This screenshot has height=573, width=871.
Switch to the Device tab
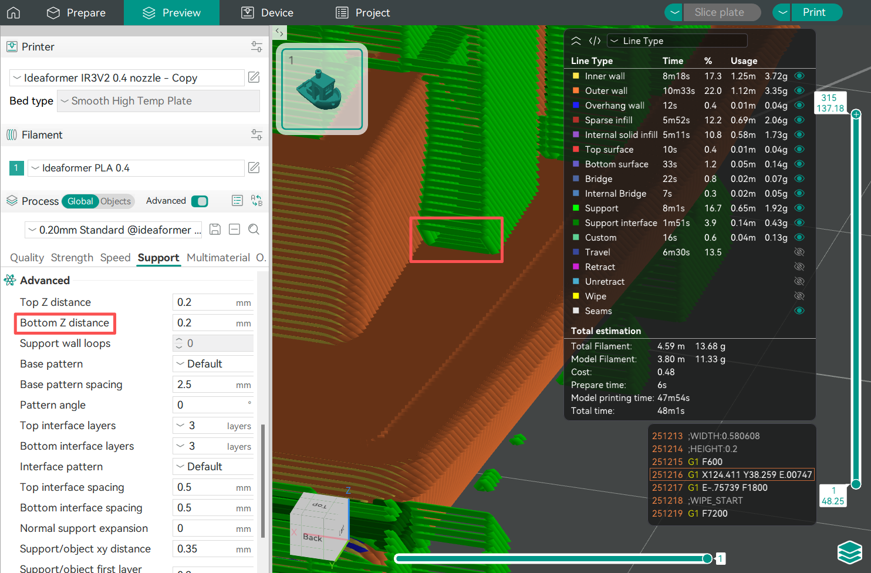(268, 13)
